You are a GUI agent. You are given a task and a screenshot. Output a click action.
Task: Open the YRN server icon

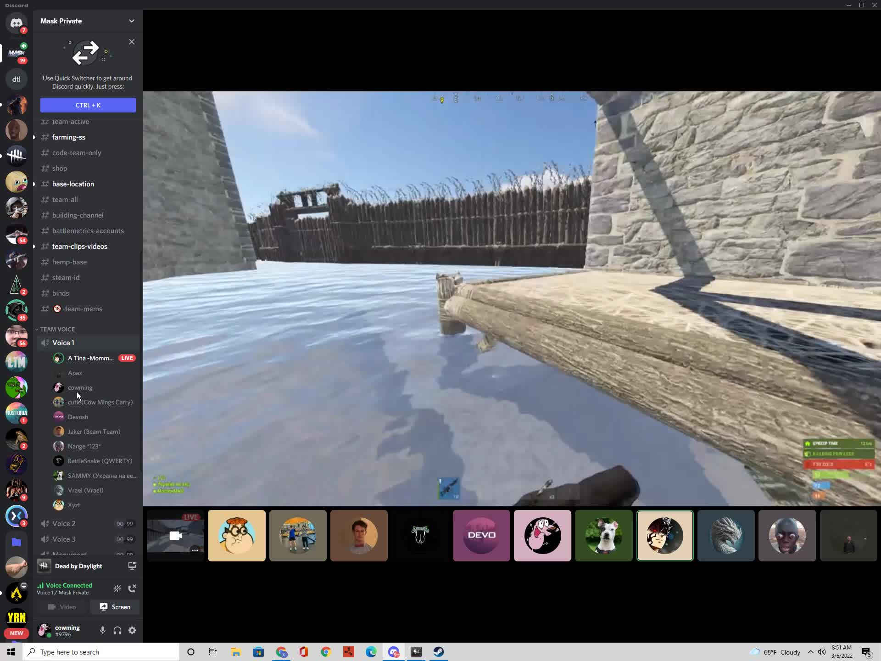(x=17, y=618)
